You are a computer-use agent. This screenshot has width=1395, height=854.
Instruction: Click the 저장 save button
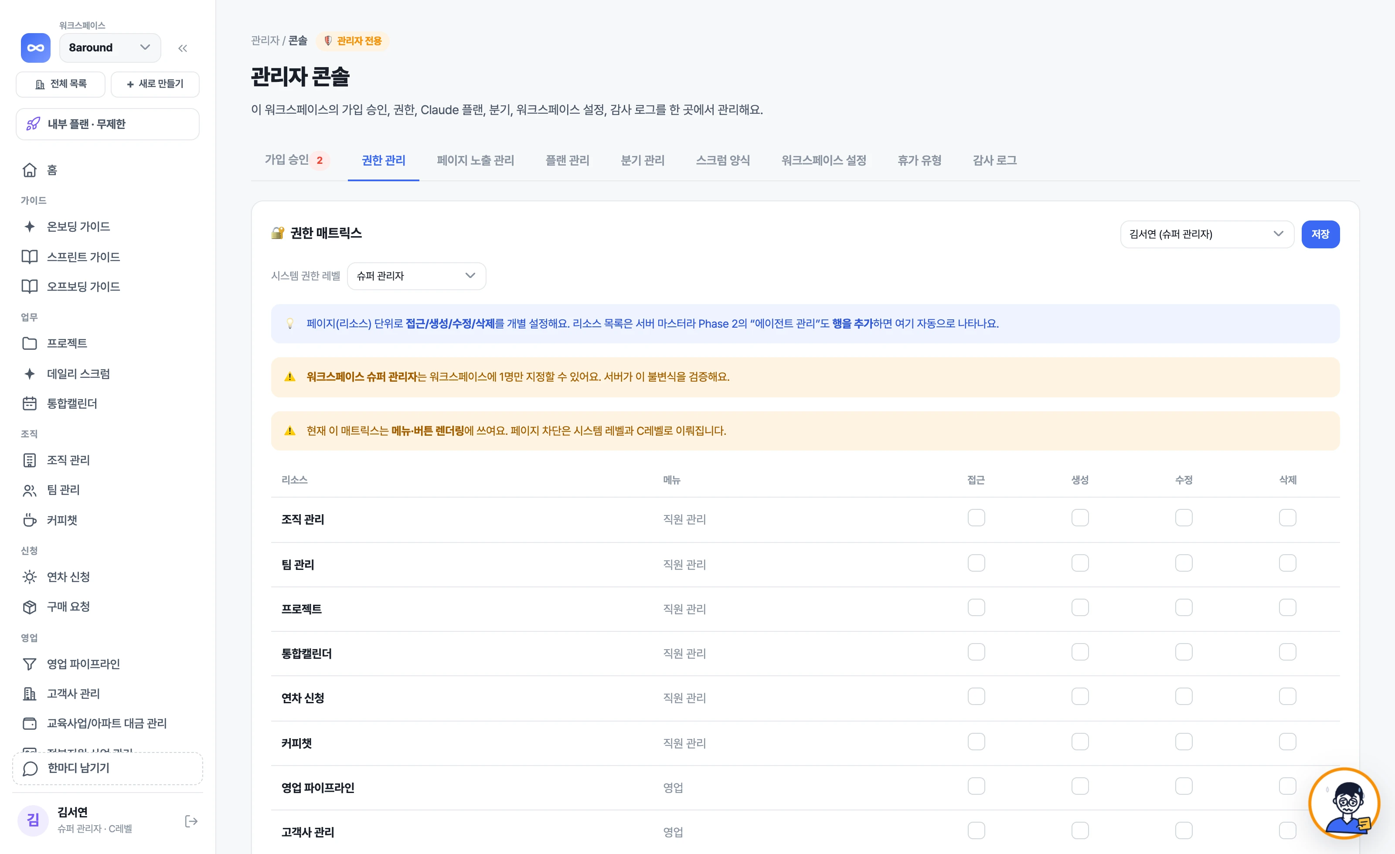[x=1320, y=234]
